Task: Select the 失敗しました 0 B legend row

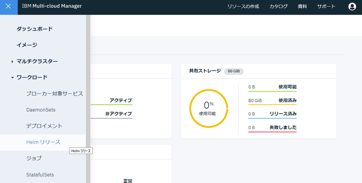Action: point(272,128)
